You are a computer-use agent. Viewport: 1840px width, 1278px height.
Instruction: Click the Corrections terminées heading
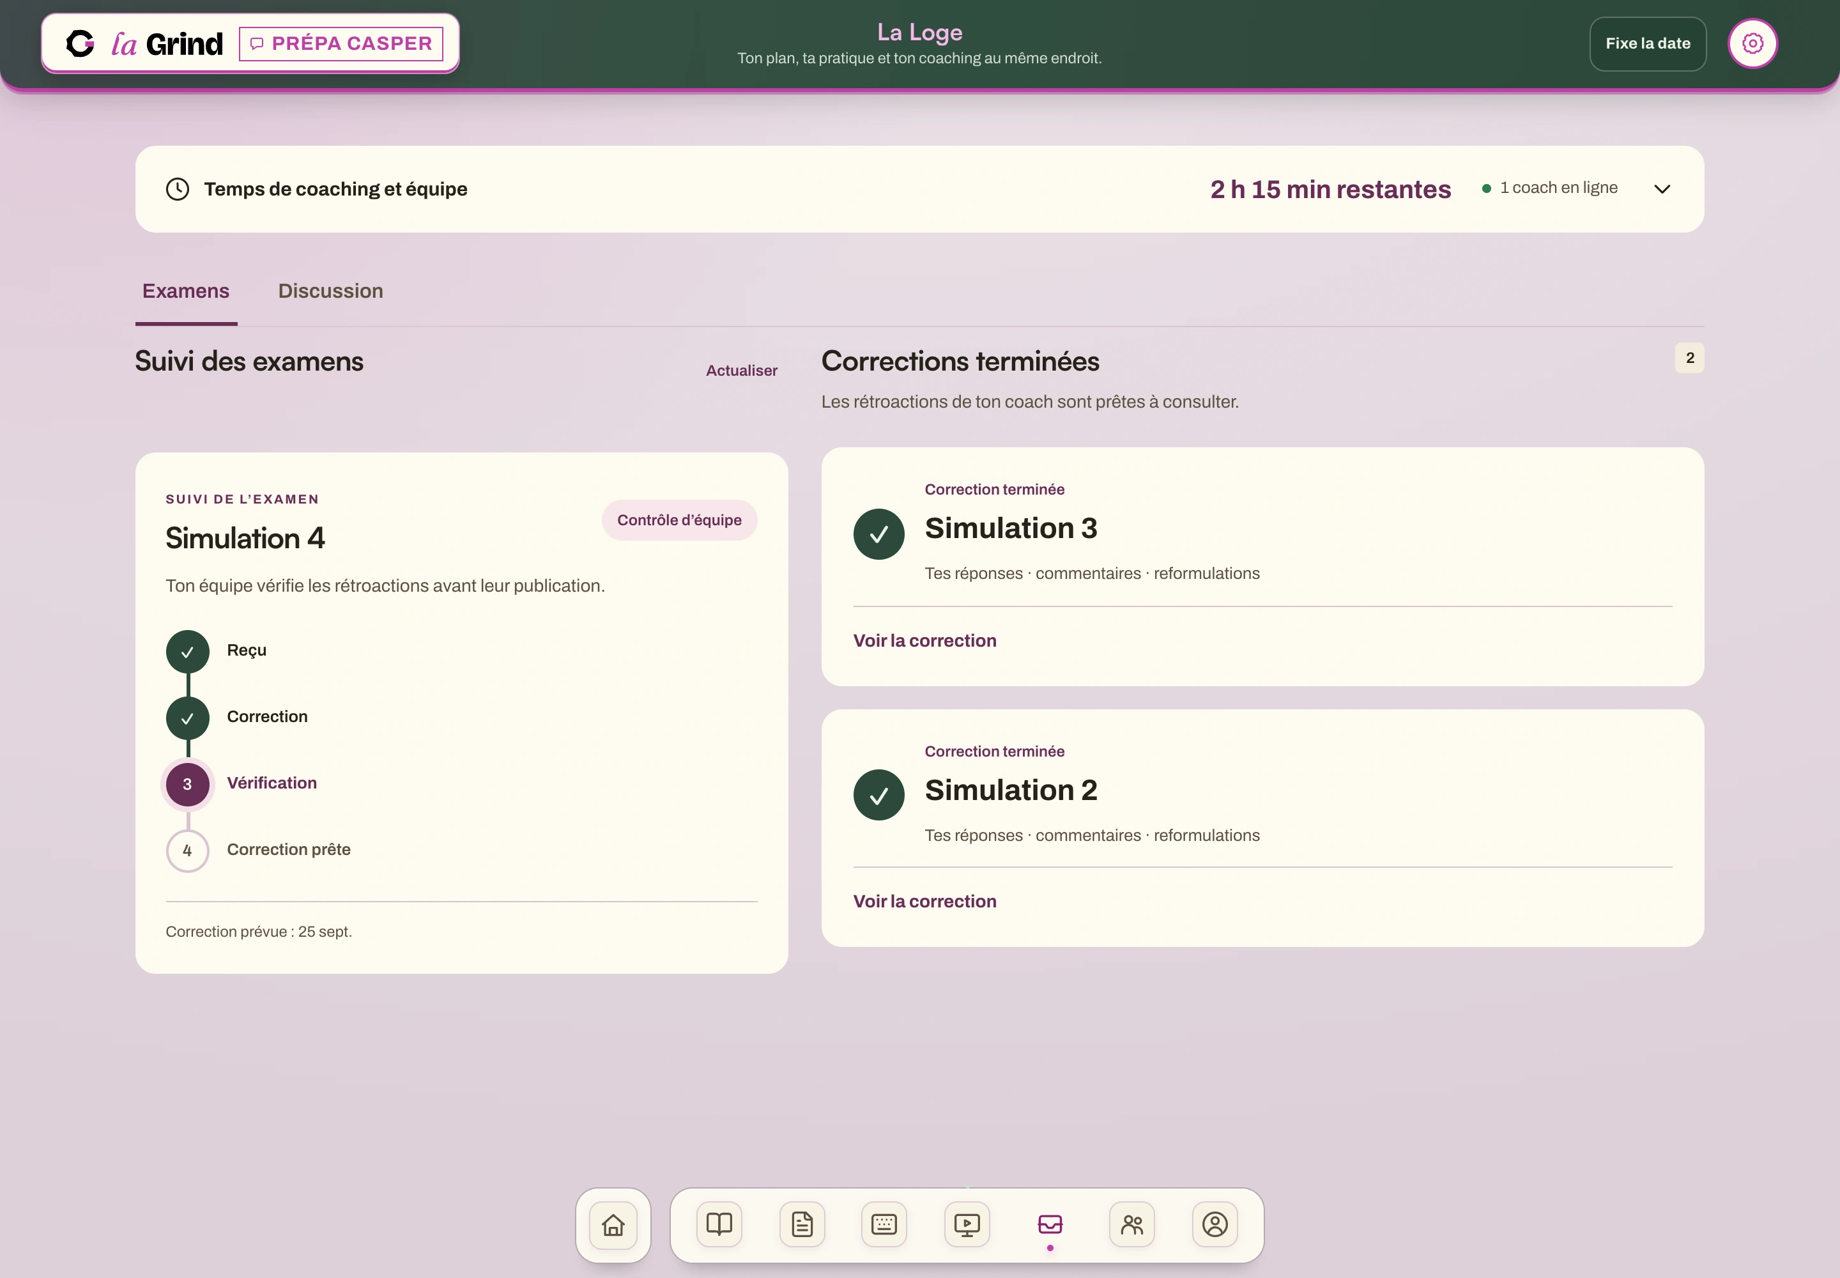click(960, 361)
